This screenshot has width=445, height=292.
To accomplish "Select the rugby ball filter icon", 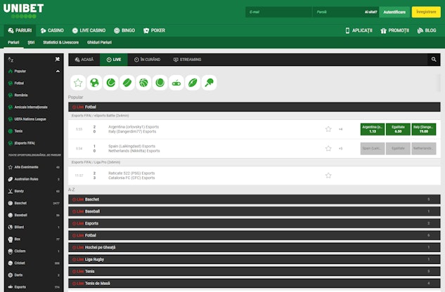I will 193,83.
